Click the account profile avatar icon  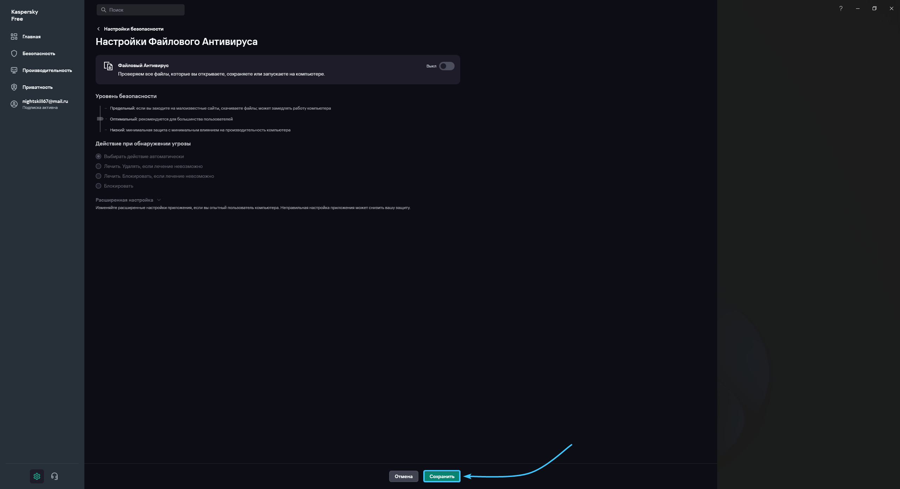pos(14,104)
